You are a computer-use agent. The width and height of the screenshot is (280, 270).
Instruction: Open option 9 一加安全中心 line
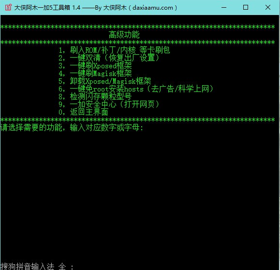(109, 105)
